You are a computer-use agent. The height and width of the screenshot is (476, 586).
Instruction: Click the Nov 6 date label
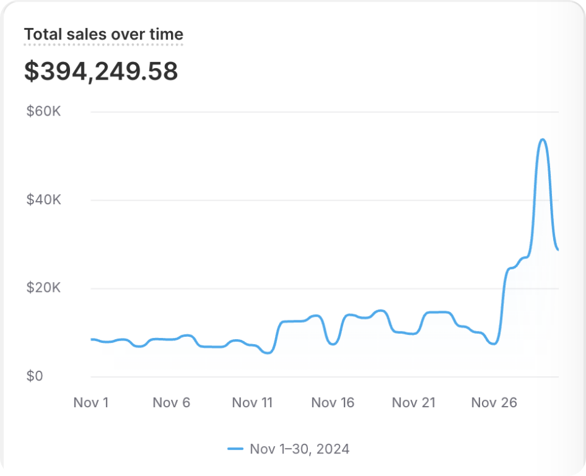(171, 402)
